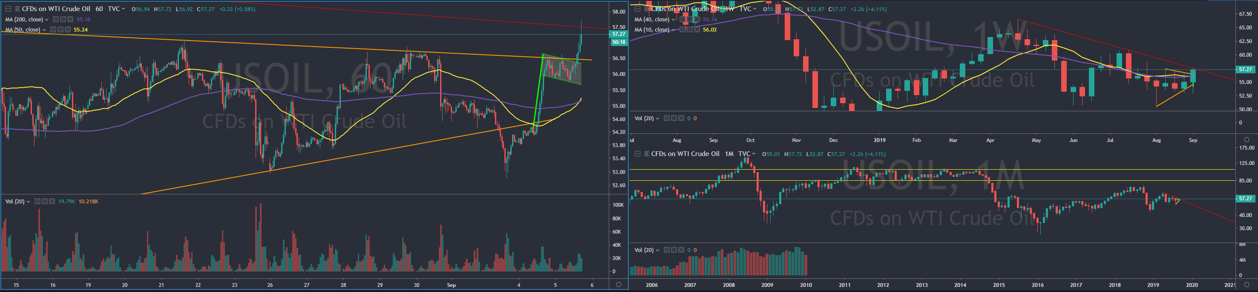This screenshot has width=1258, height=292.
Task: Hide the MA (50, close) indicator
Action: (x=53, y=30)
